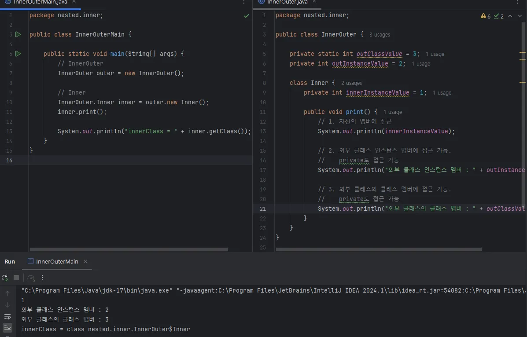The image size is (527, 337).
Task: Close the InnerOuterMain.java tab
Action: pos(74,2)
